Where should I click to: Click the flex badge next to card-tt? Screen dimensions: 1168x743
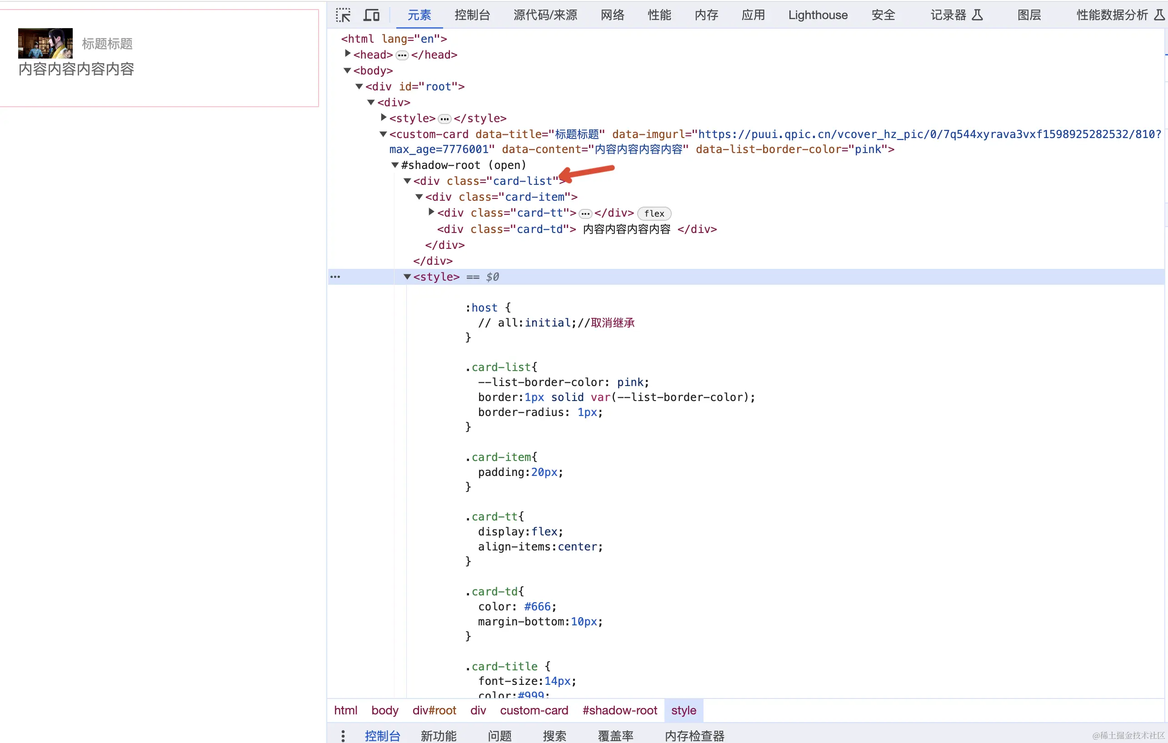coord(654,213)
